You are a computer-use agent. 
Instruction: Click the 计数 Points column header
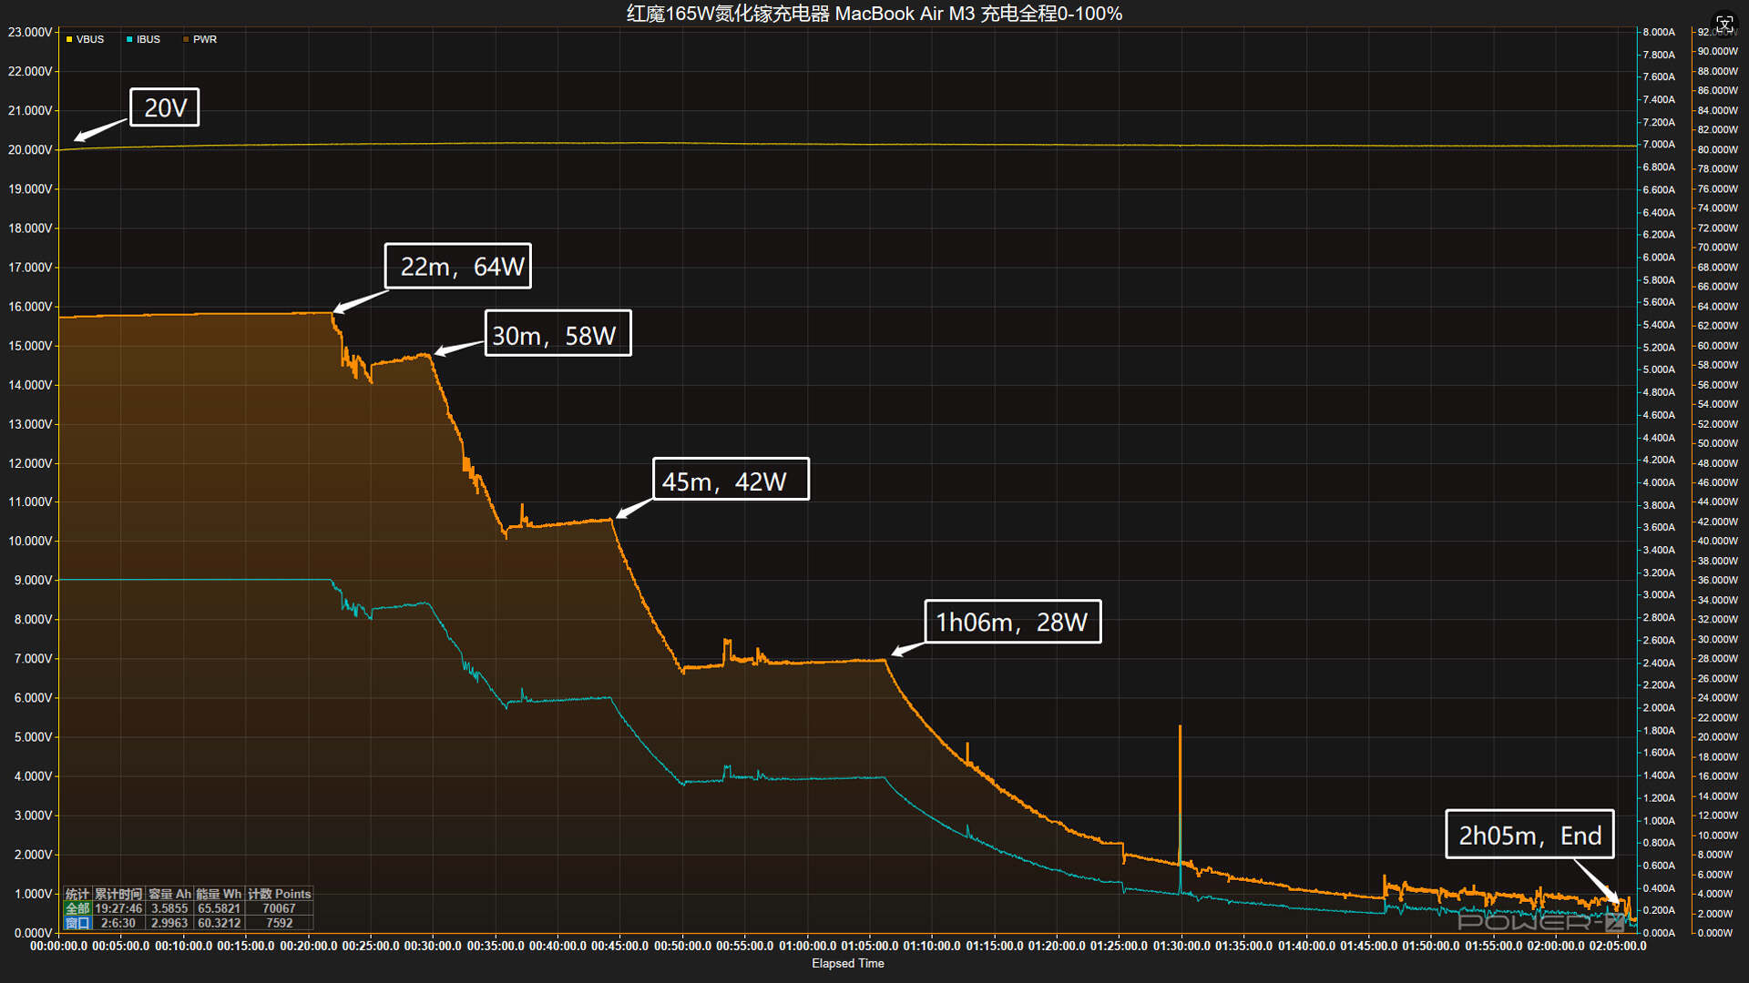pyautogui.click(x=279, y=894)
